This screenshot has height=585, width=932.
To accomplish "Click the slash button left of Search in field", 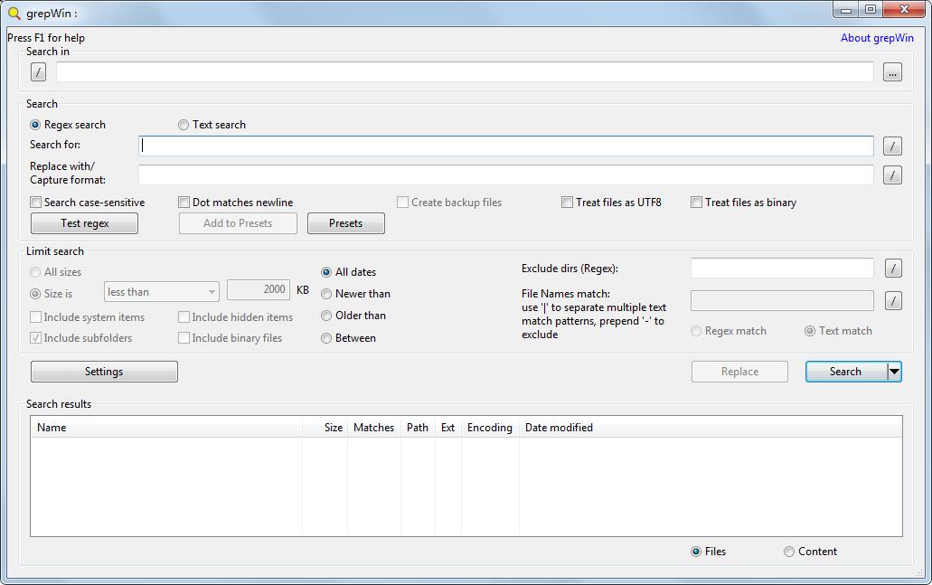I will (x=38, y=72).
